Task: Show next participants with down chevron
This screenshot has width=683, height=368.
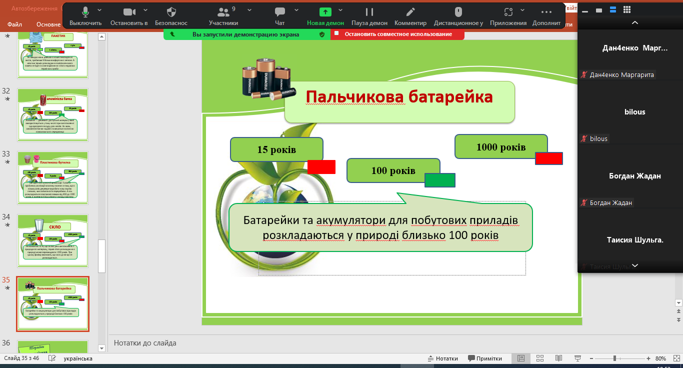Action: pyautogui.click(x=635, y=265)
